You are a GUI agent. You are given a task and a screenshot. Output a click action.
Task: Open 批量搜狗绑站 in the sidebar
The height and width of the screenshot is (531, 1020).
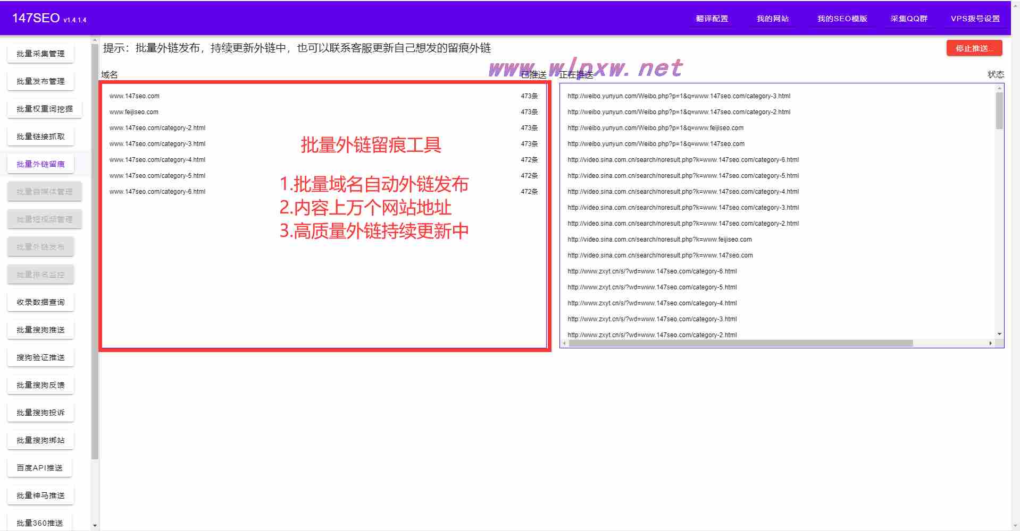pos(40,440)
